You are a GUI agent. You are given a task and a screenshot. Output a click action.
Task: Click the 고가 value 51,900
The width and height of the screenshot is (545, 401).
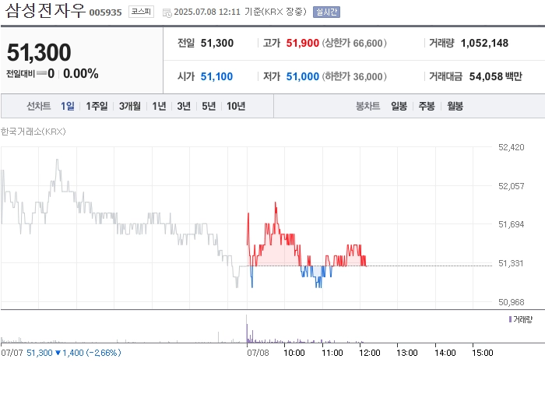tap(302, 43)
